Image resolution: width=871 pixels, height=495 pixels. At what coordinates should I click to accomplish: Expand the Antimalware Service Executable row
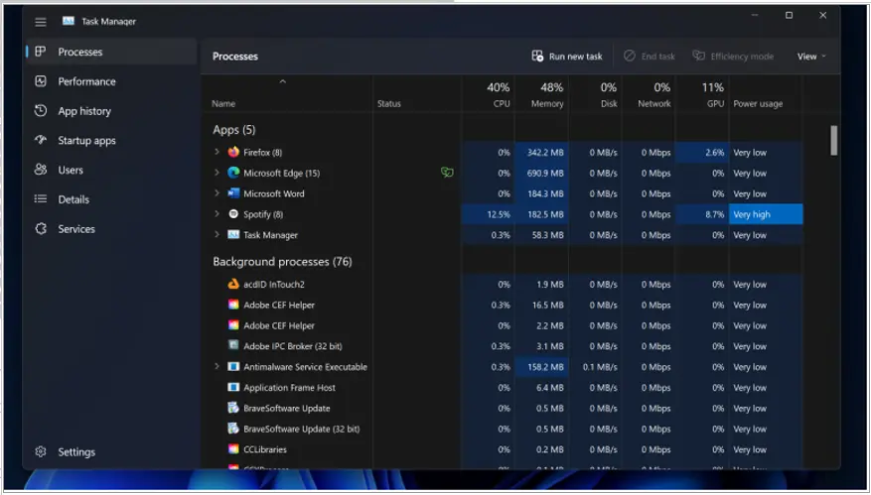(217, 366)
